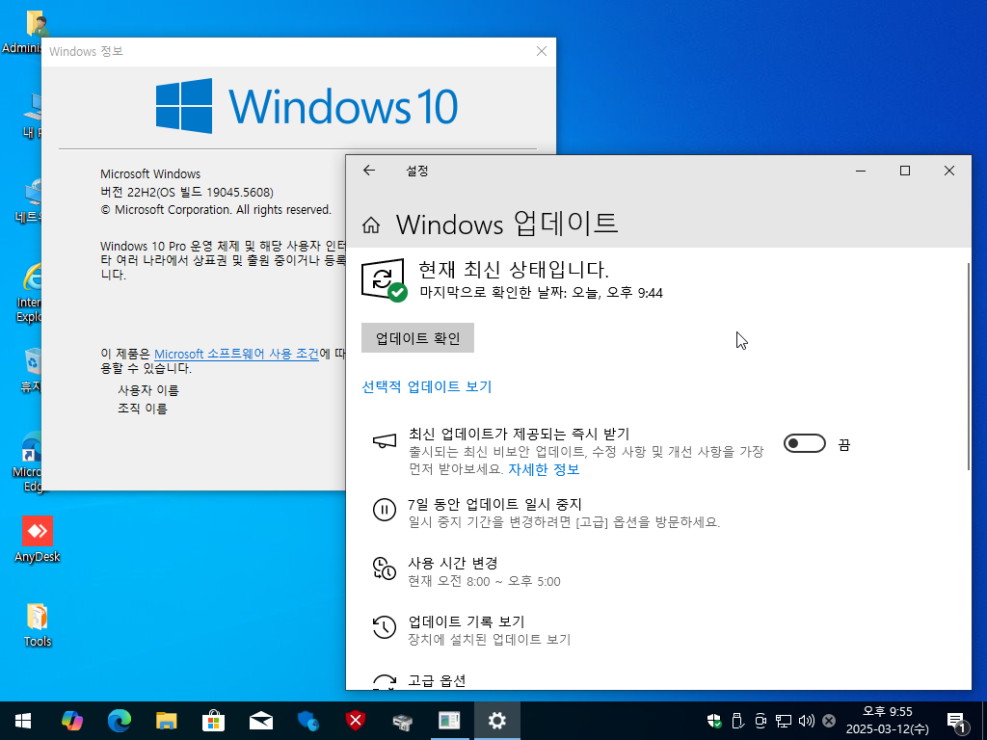Click the 마지막으로 확인한 날짜 status line
Viewport: 987px width, 740px height.
coord(542,293)
